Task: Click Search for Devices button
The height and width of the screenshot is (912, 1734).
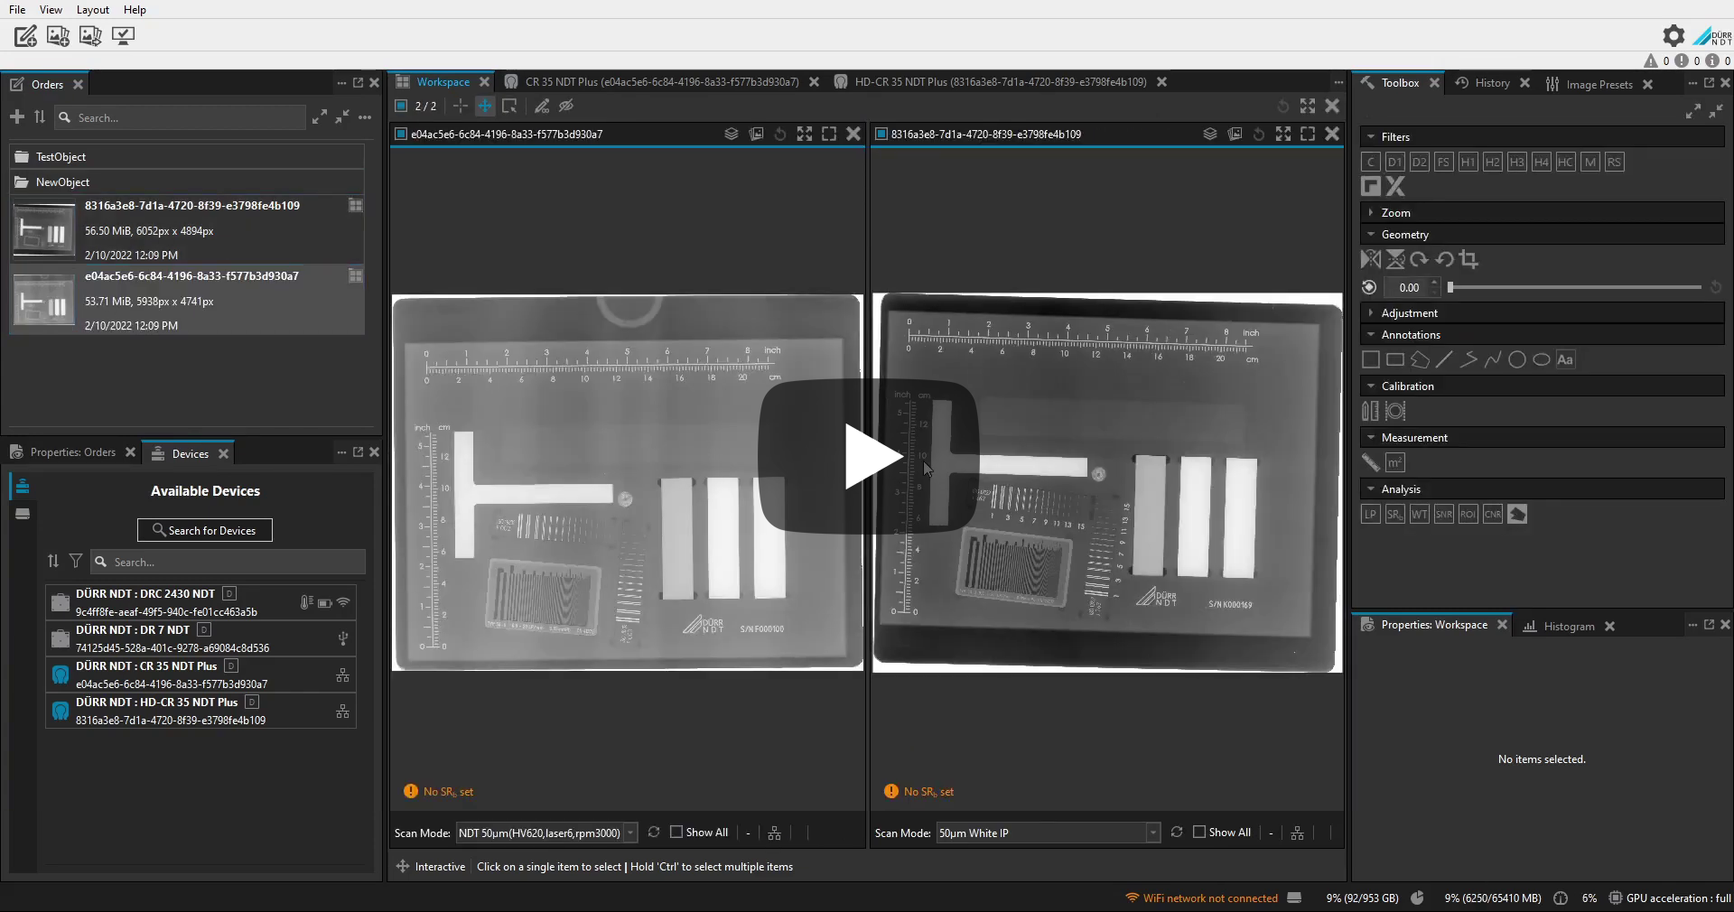Action: (205, 531)
